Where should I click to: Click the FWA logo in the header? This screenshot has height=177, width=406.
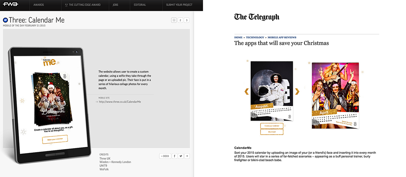(11, 4)
